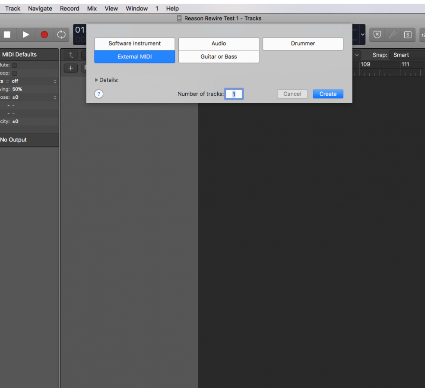Click the Create button
This screenshot has width=425, height=388.
[328, 94]
